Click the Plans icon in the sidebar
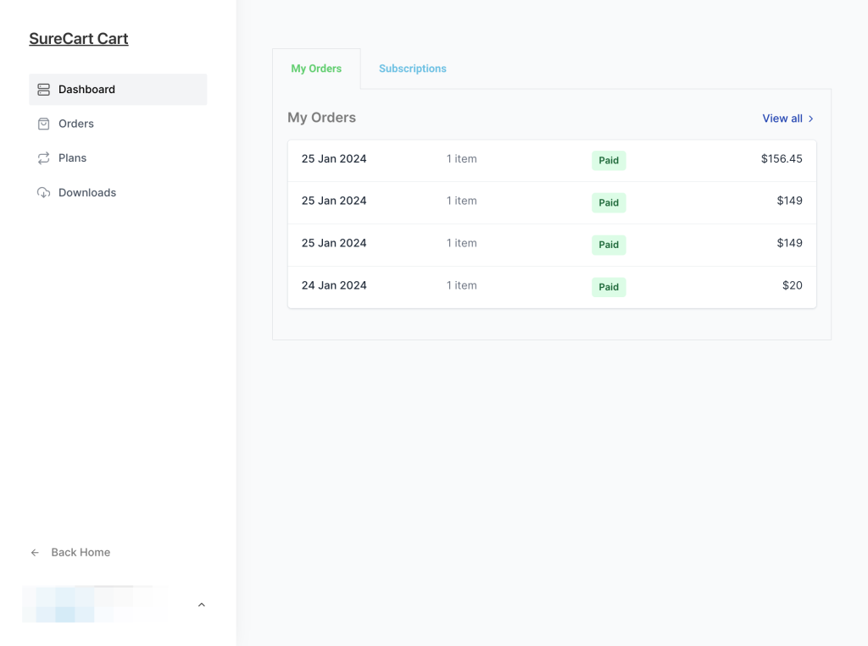 [x=43, y=157]
